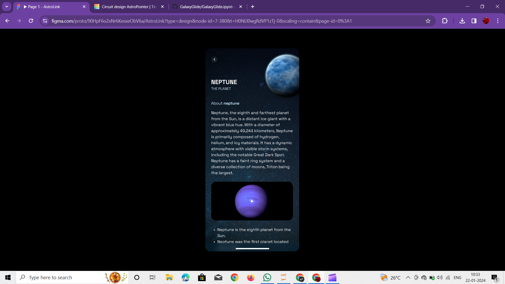505x284 pixels.
Task: Switch to GalaxyGlide.ipynb tab
Action: [x=206, y=7]
